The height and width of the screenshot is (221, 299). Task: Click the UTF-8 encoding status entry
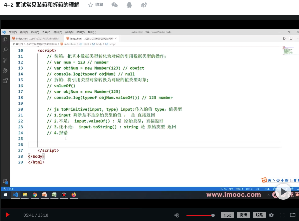tap(249, 189)
